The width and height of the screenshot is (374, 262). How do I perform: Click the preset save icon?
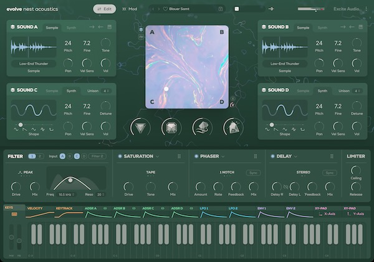(221, 9)
